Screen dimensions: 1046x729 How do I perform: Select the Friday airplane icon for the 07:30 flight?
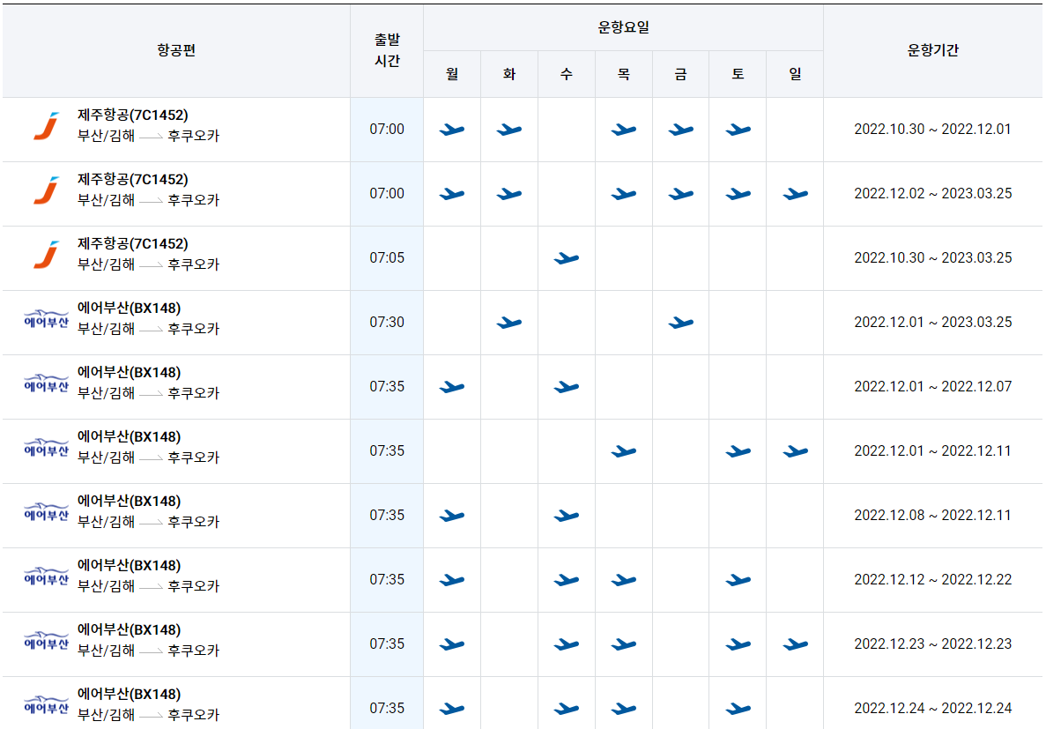(679, 322)
